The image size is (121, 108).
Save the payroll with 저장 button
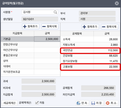97,103
